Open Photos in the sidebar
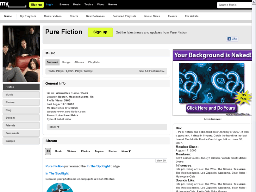This screenshot has width=256, height=192. click(21, 102)
